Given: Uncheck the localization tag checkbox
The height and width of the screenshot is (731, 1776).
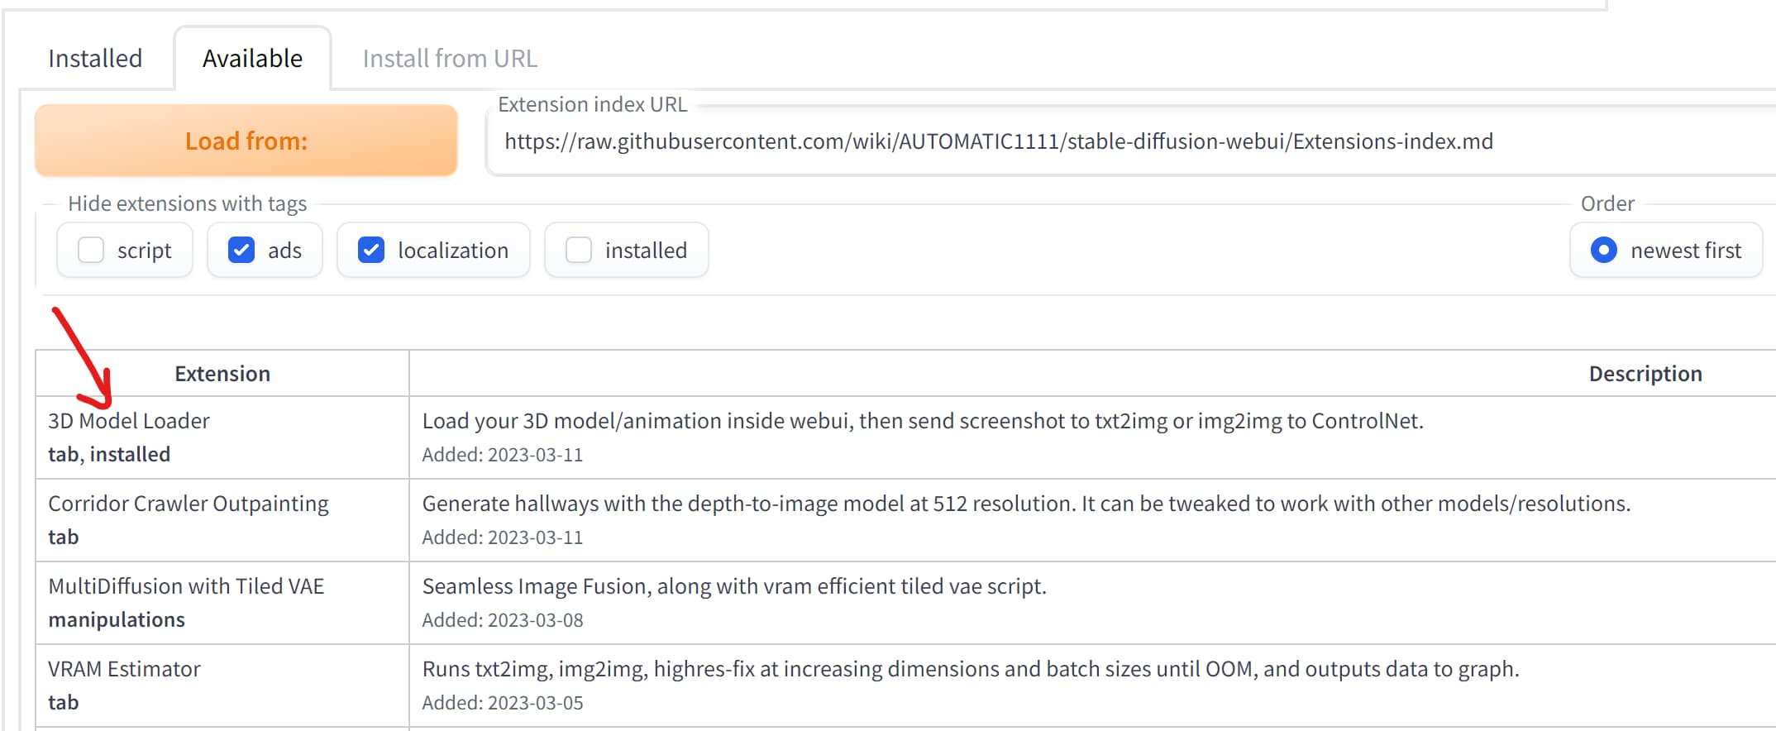Looking at the screenshot, I should click(371, 250).
